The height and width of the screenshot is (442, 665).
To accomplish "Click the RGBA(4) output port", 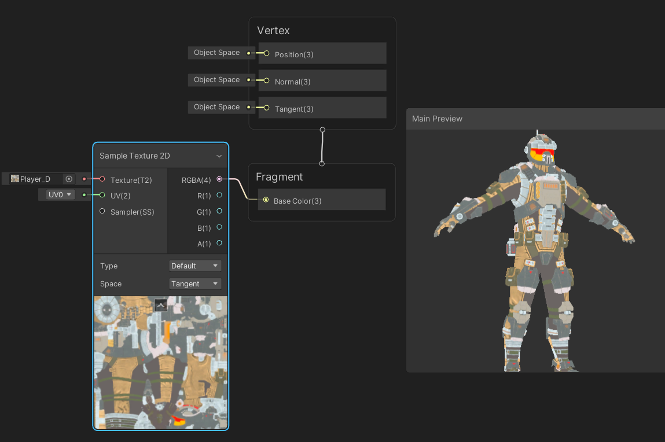I will pos(219,179).
